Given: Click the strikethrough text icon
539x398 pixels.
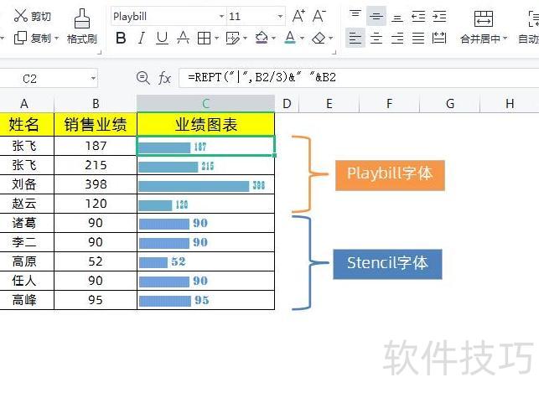Looking at the screenshot, I should pyautogui.click(x=183, y=38).
